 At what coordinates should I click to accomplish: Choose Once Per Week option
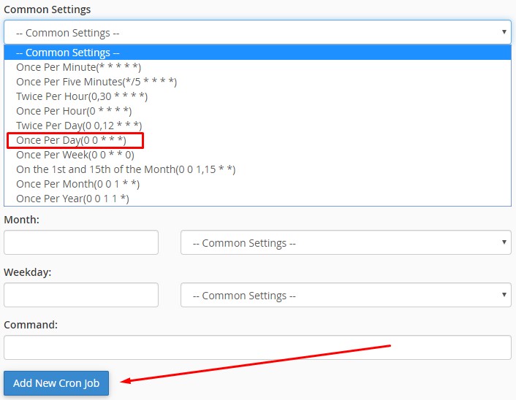[x=75, y=155]
